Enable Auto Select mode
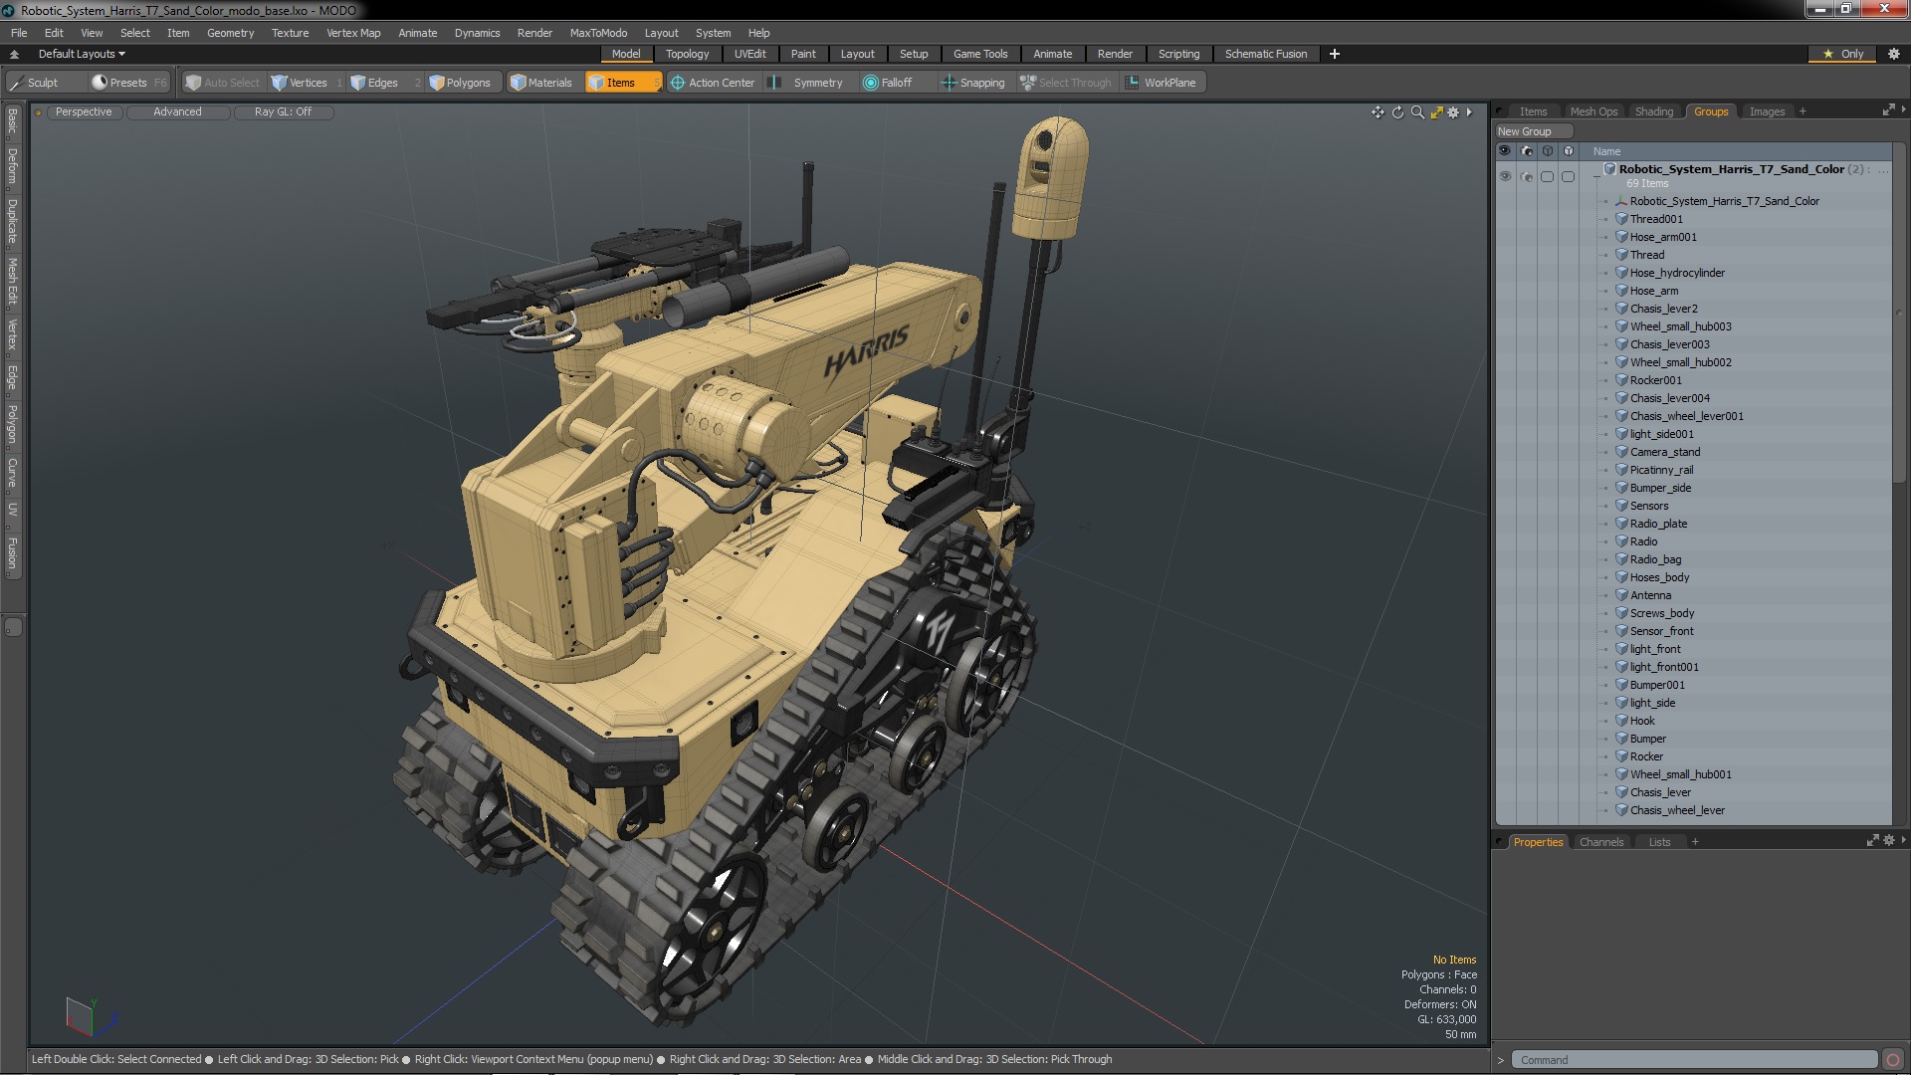 click(x=223, y=83)
